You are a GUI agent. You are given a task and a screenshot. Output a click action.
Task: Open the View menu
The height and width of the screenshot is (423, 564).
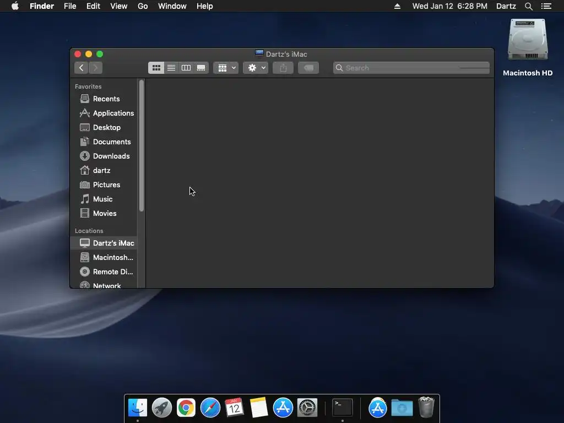[x=119, y=6]
